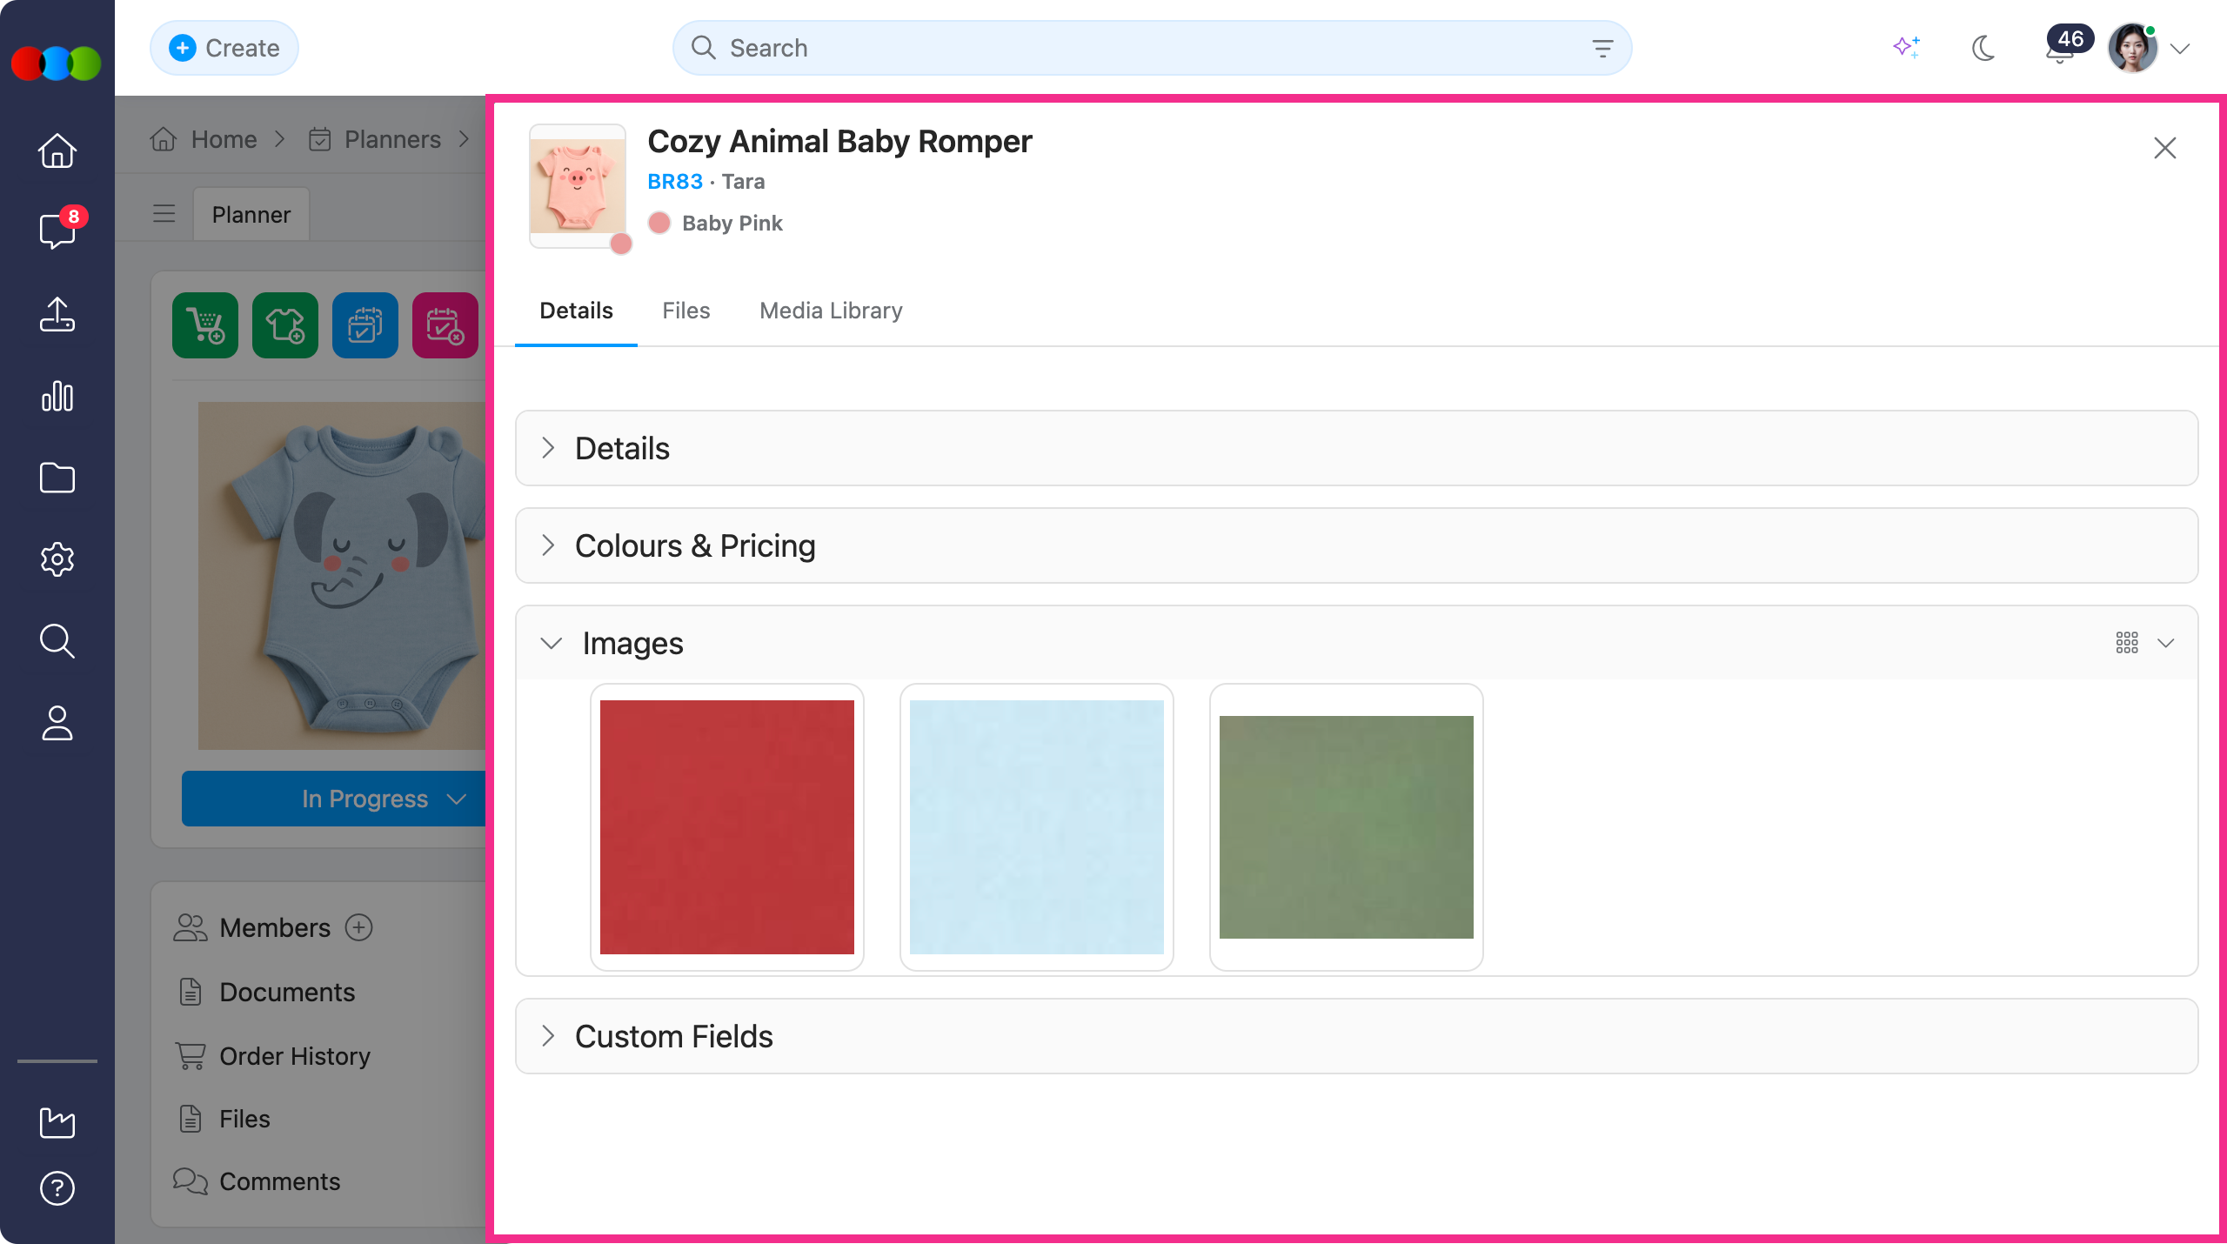Click the factory icon in sidebar
The width and height of the screenshot is (2227, 1244).
[57, 1123]
